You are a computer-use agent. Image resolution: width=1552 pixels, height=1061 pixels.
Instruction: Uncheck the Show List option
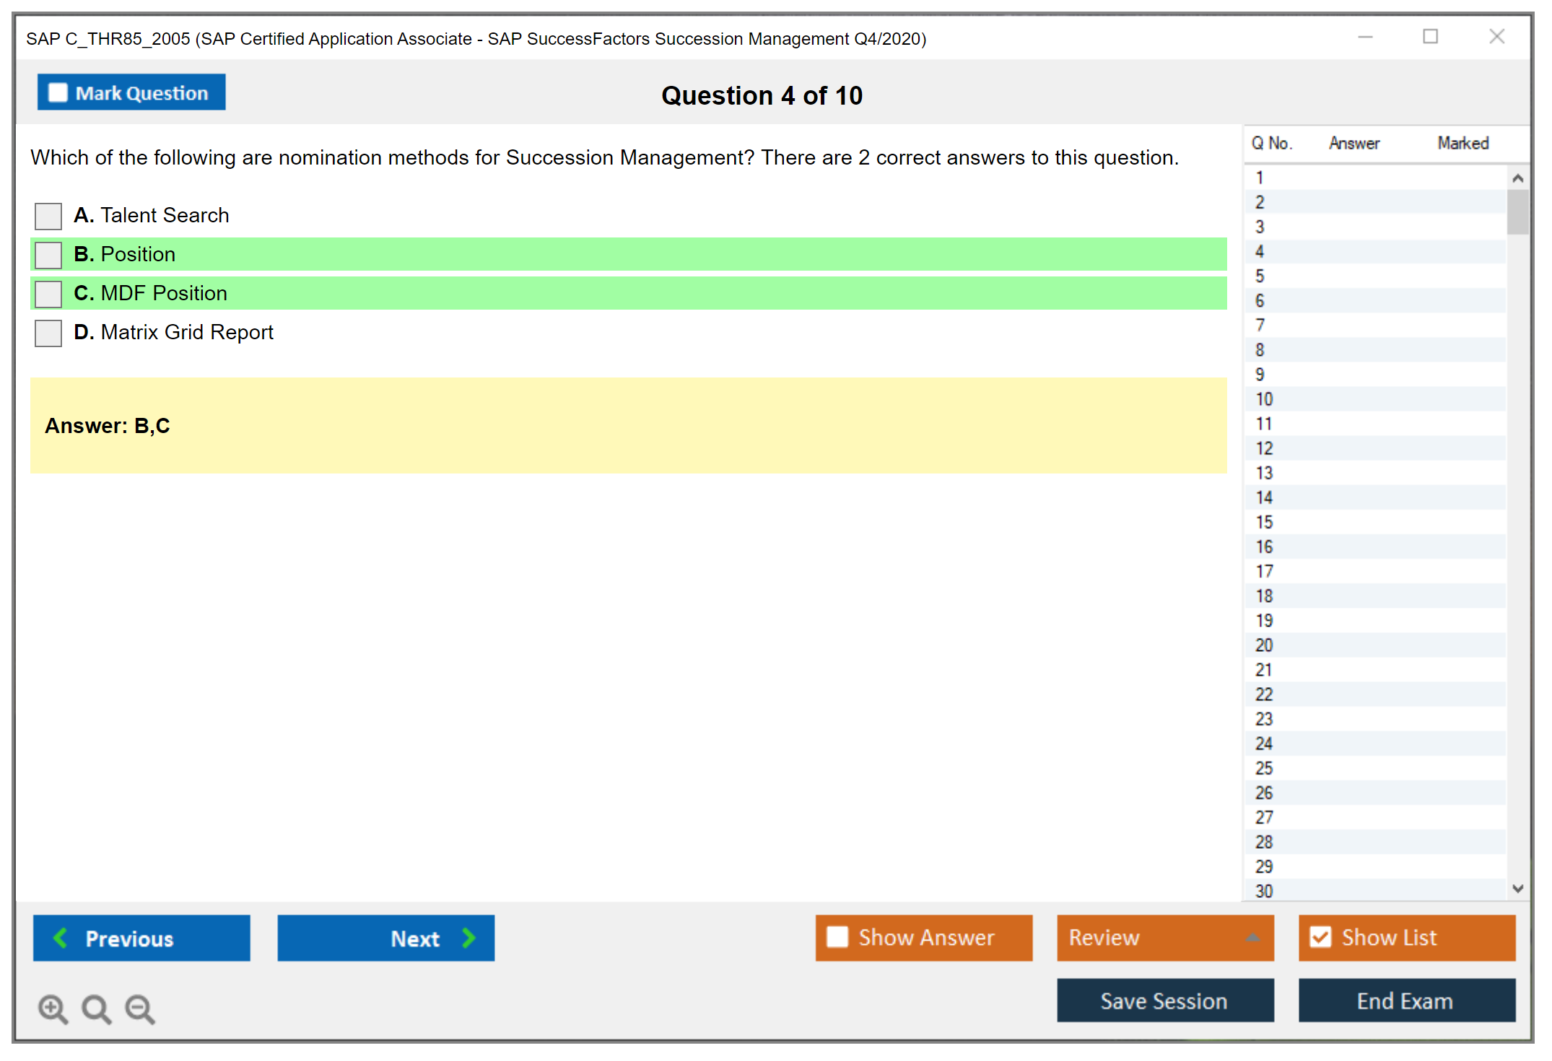pos(1320,937)
